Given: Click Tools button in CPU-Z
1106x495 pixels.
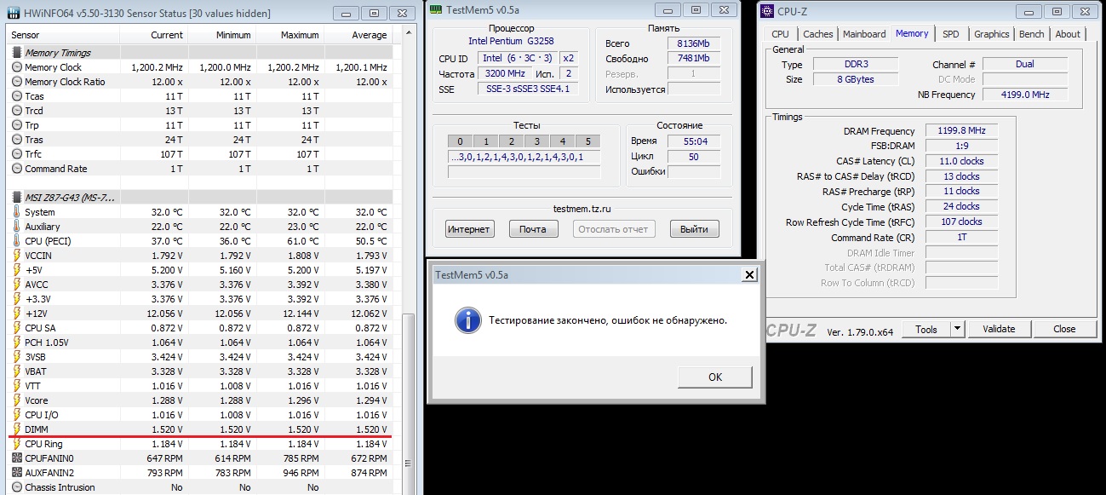Looking at the screenshot, I should pos(926,329).
